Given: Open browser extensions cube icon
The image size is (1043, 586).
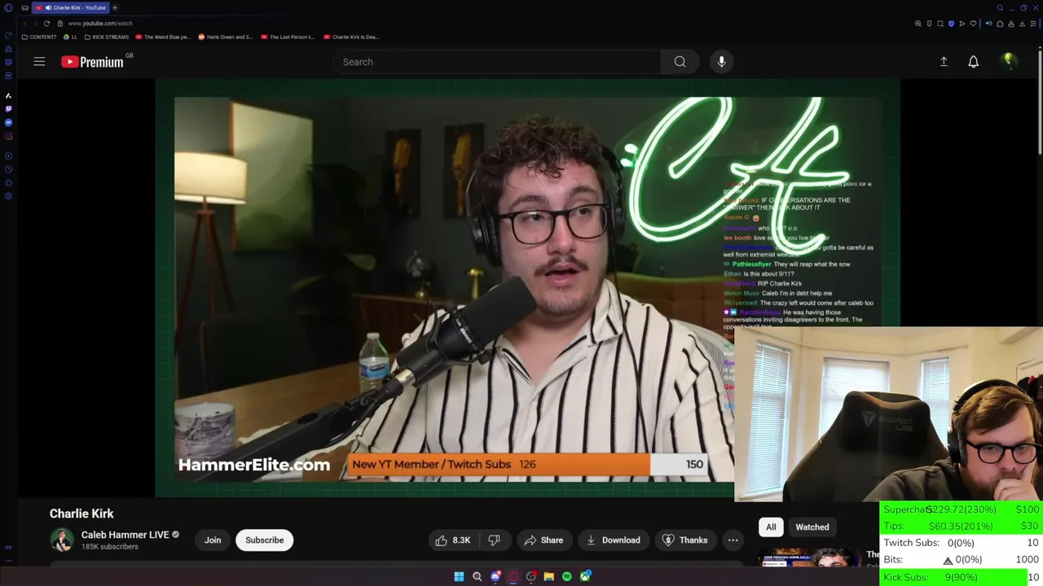Looking at the screenshot, I should tap(1000, 24).
